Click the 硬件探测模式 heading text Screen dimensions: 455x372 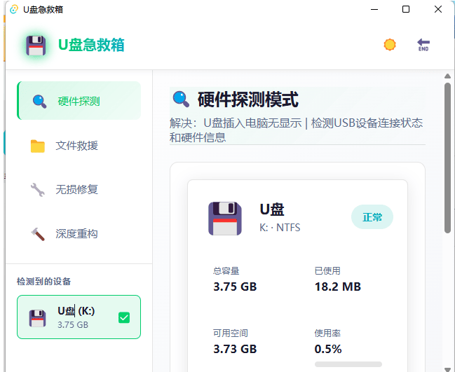coord(248,99)
